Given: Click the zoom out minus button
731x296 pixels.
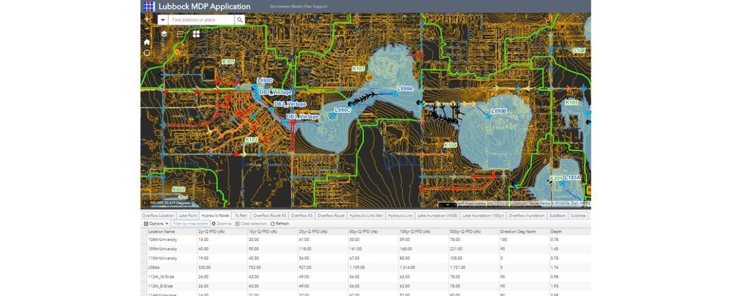Looking at the screenshot, I should [147, 28].
